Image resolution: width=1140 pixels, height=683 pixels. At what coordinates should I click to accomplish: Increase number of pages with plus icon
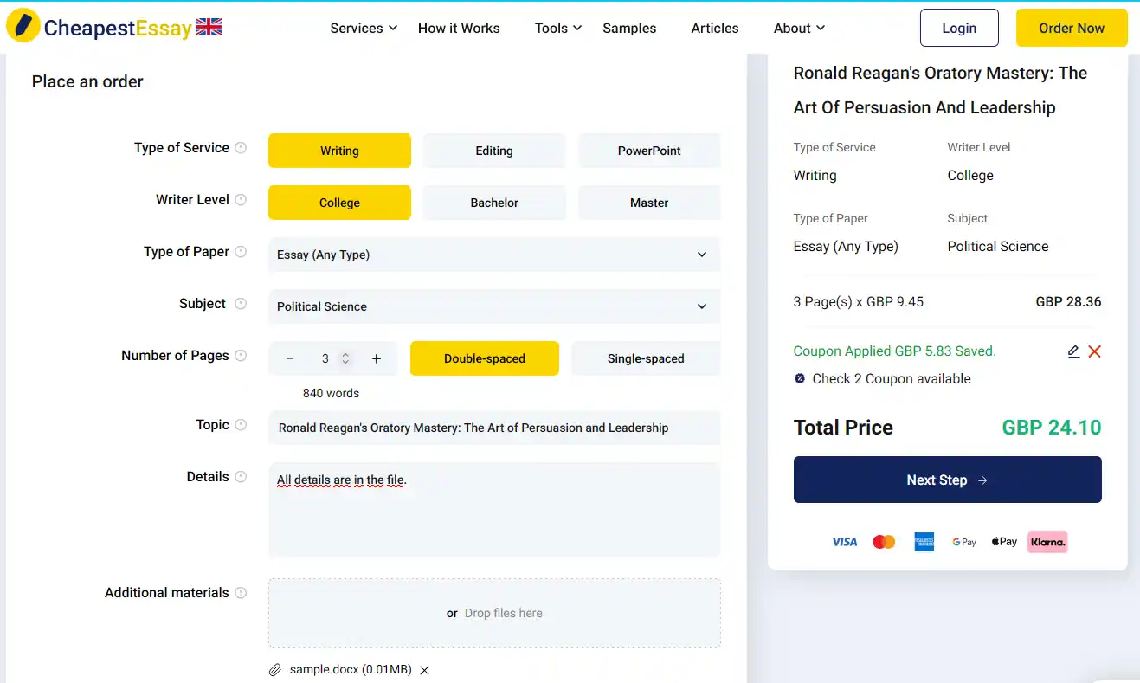coord(377,358)
